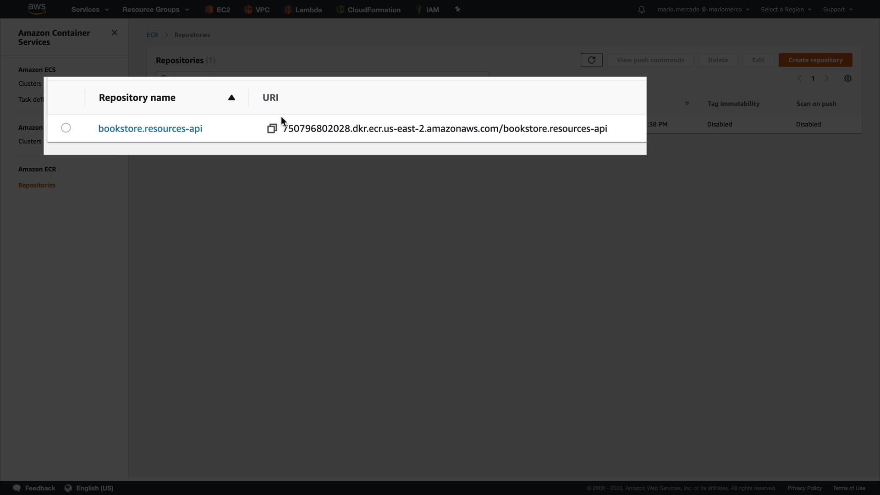This screenshot has width=880, height=495.
Task: Open the bookstore.resources-api repository link
Action: pyautogui.click(x=150, y=129)
